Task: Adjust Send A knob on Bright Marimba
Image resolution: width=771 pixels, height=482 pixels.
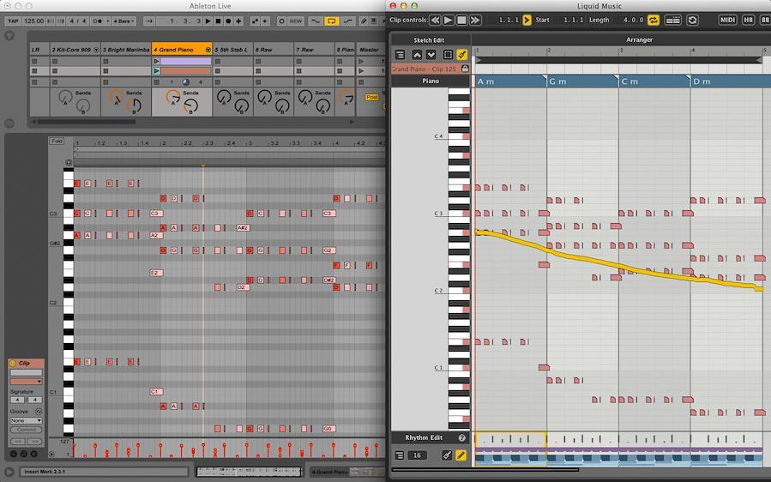Action: click(117, 96)
